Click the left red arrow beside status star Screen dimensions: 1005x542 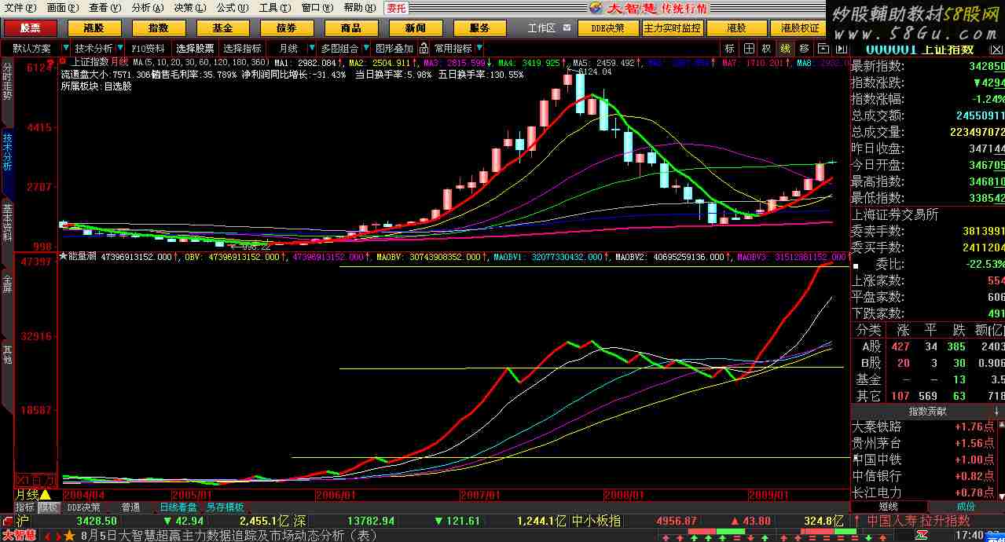point(49,536)
